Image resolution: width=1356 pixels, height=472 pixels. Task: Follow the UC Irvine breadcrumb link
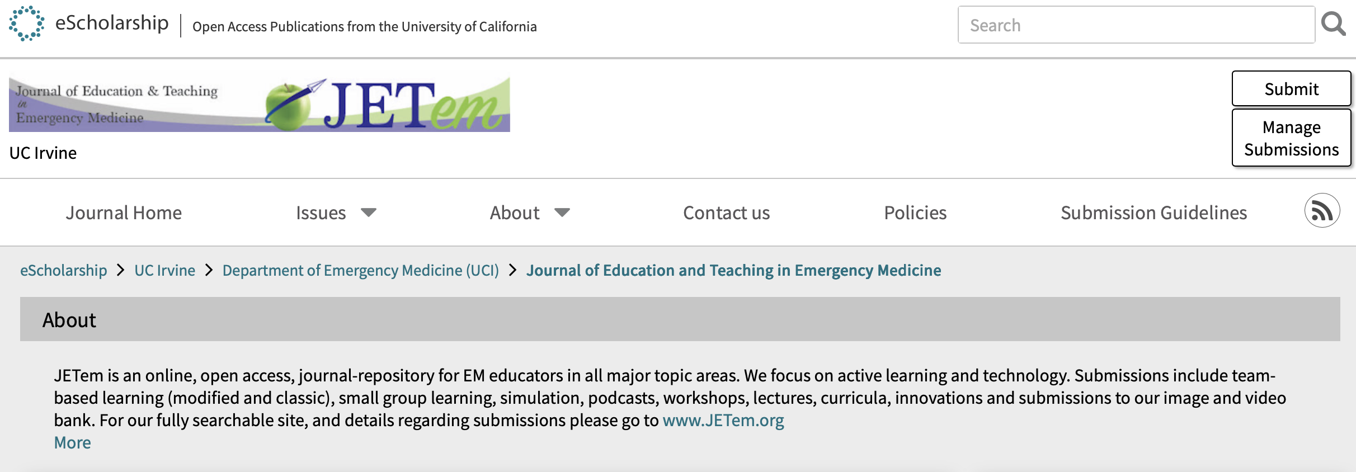click(x=164, y=271)
